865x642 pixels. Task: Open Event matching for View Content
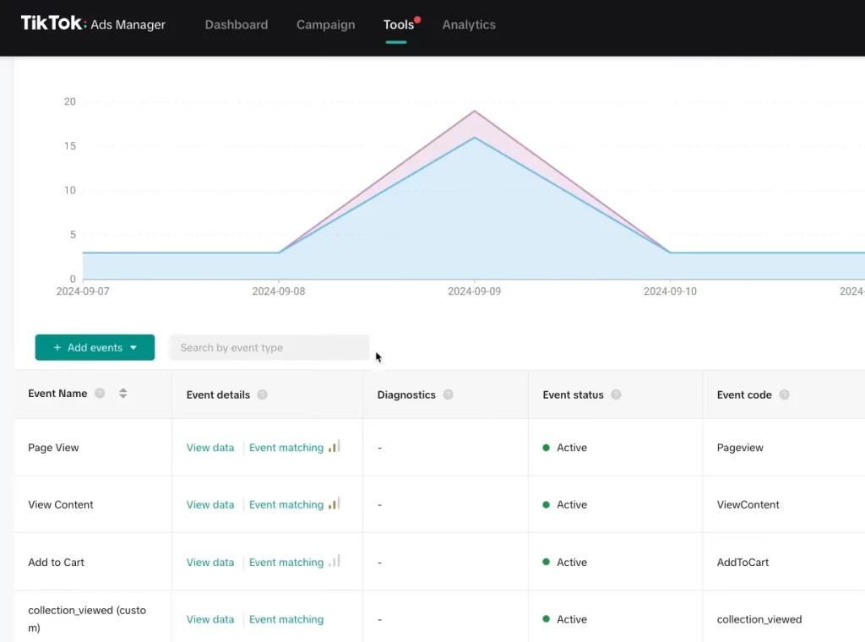(286, 504)
